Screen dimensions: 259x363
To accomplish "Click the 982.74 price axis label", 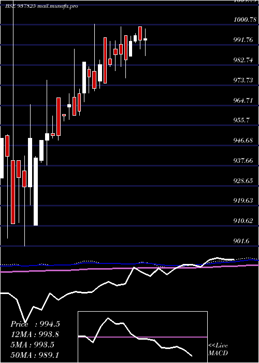I will 243,60.
